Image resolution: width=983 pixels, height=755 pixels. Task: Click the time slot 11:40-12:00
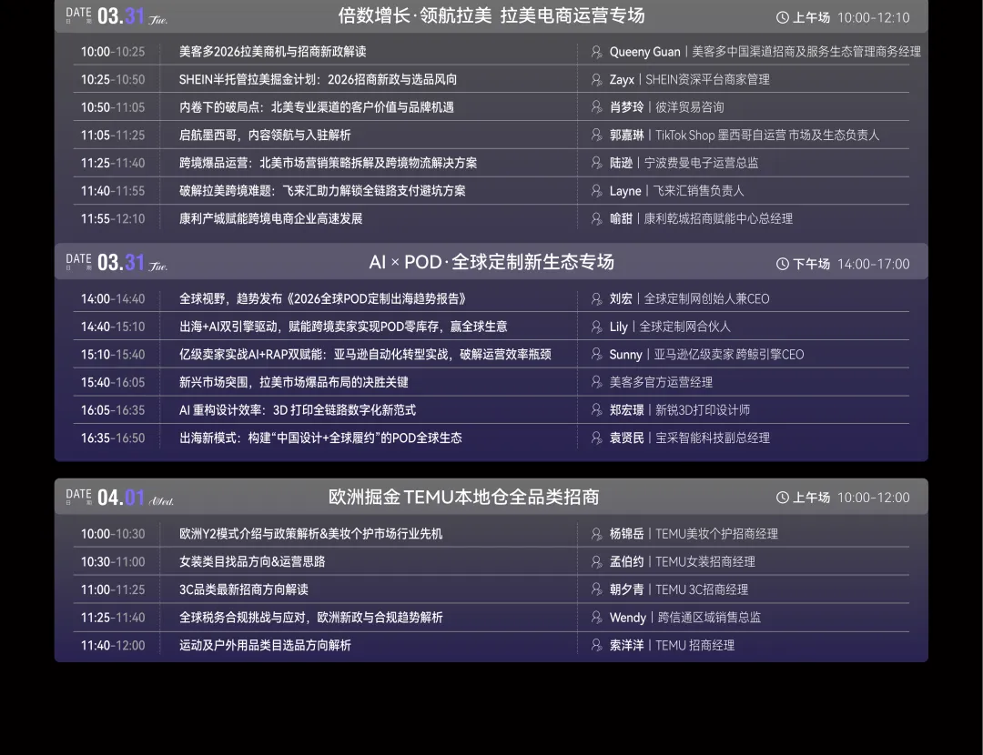(113, 645)
